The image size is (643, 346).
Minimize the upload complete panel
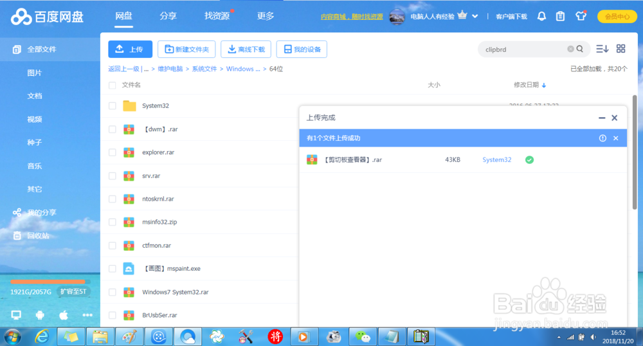tap(602, 118)
